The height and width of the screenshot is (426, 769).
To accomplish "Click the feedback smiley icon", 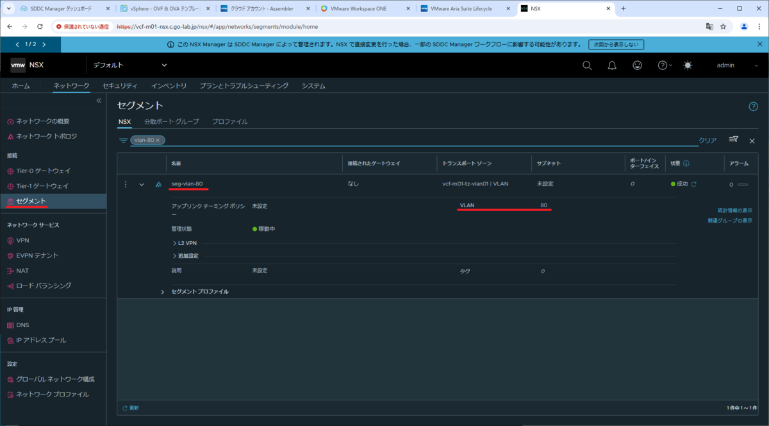I will click(x=637, y=65).
